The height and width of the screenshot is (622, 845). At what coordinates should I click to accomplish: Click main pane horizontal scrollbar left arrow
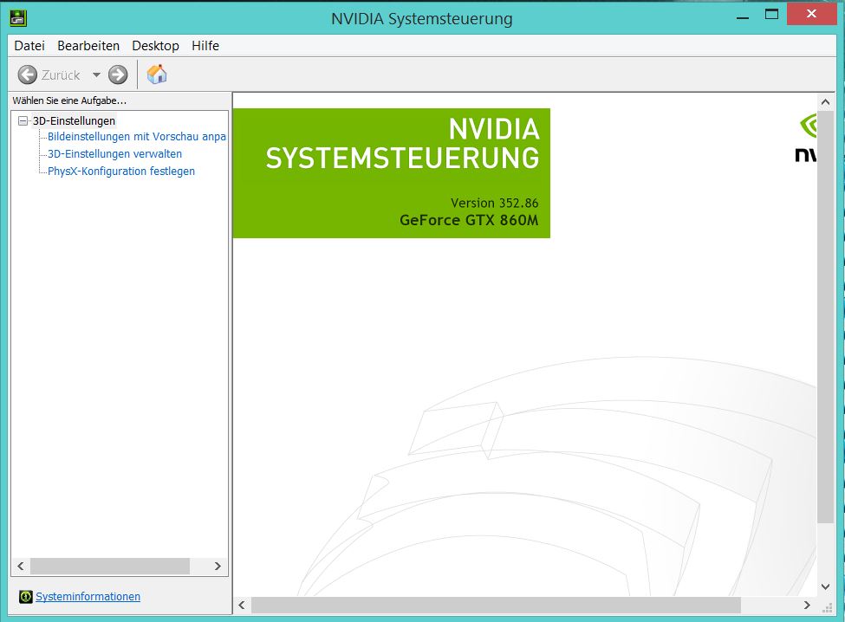pyautogui.click(x=242, y=605)
